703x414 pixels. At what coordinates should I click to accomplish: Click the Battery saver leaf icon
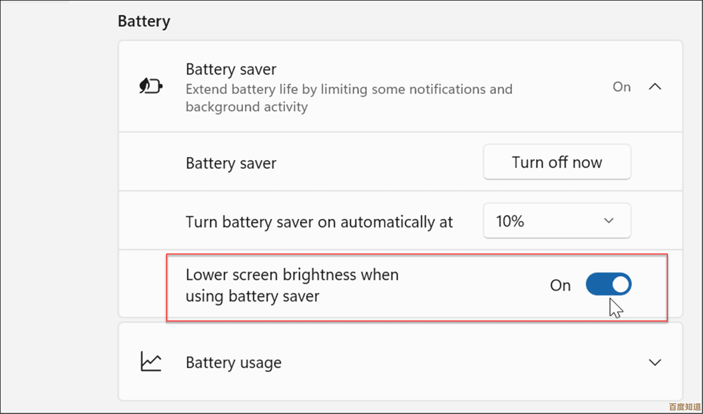(151, 86)
